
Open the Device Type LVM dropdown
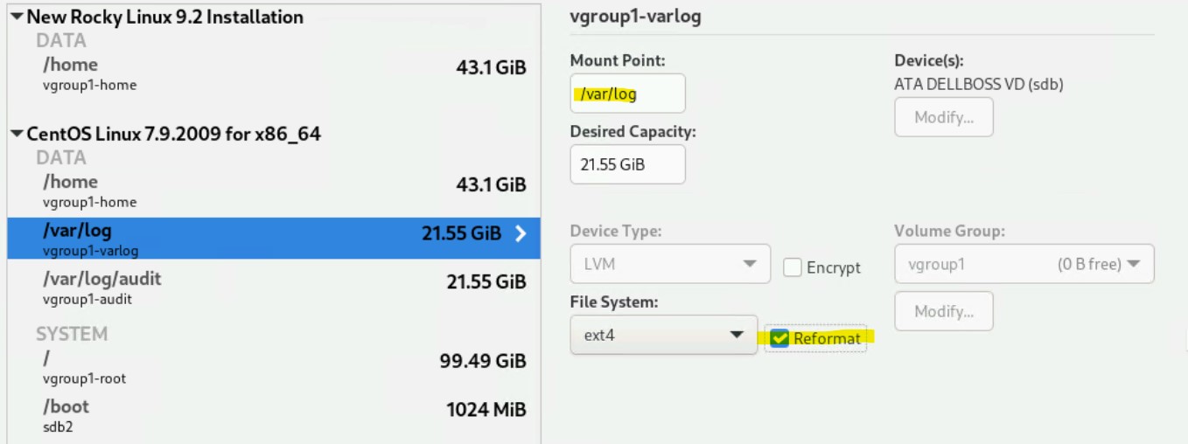670,264
